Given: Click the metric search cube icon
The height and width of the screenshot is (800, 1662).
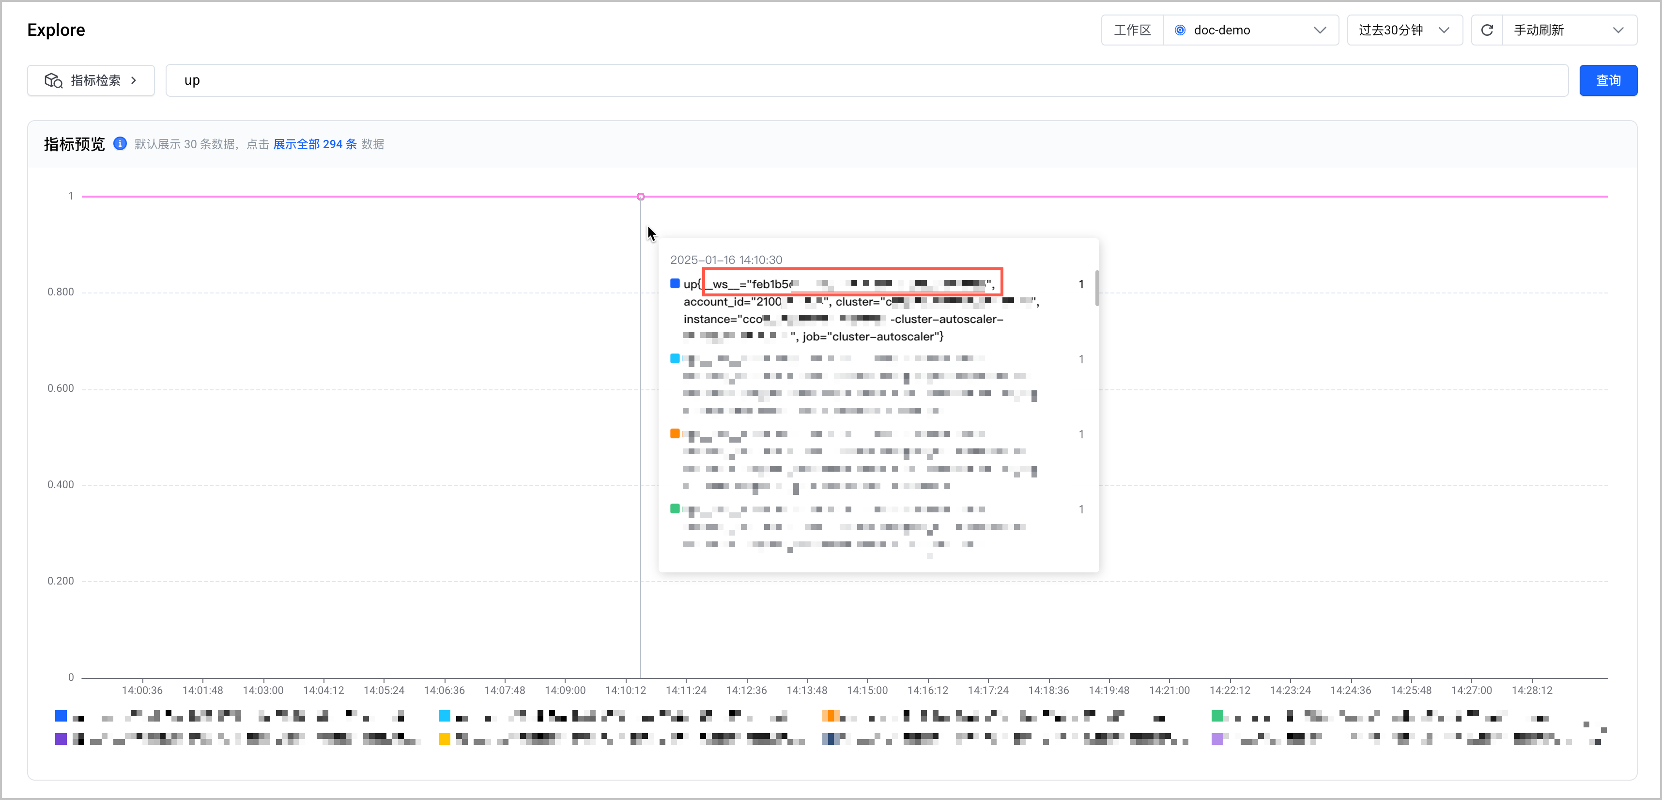Looking at the screenshot, I should [54, 81].
